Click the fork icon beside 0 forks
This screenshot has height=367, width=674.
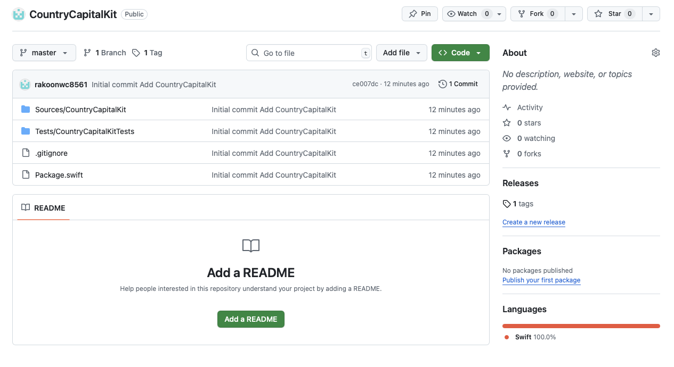[x=507, y=153]
